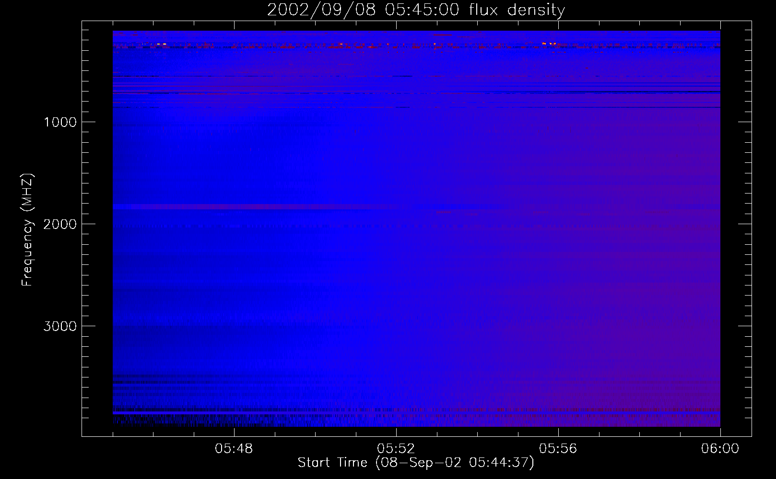Select the 1000 MHz frequency label
Screen dimensions: 776x479
pyautogui.click(x=60, y=122)
